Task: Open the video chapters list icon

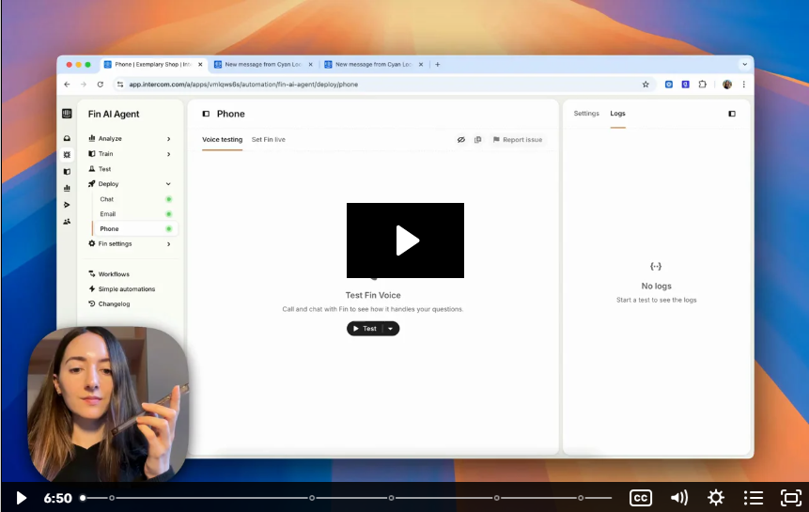Action: point(754,498)
